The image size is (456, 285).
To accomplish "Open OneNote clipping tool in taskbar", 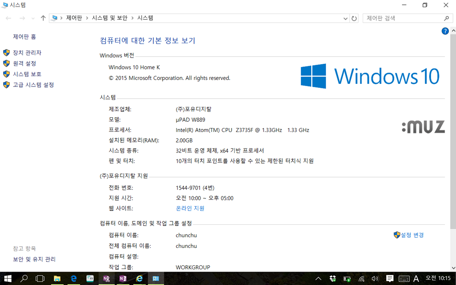I will point(106,279).
